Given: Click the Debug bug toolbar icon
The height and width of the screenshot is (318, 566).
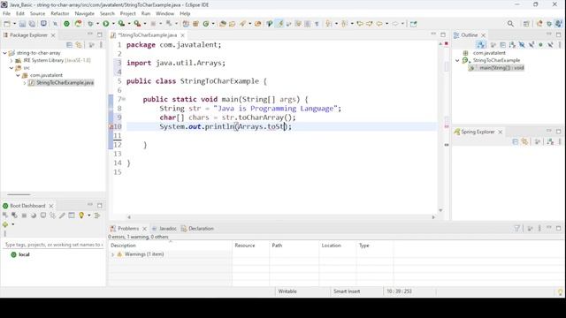Looking at the screenshot, I should click(x=90, y=24).
